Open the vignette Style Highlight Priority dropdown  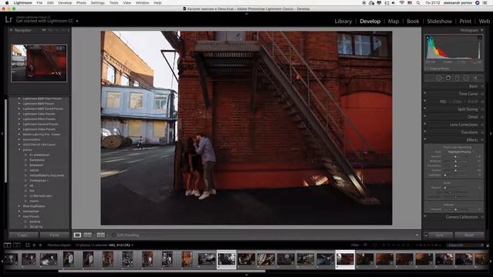pos(461,152)
